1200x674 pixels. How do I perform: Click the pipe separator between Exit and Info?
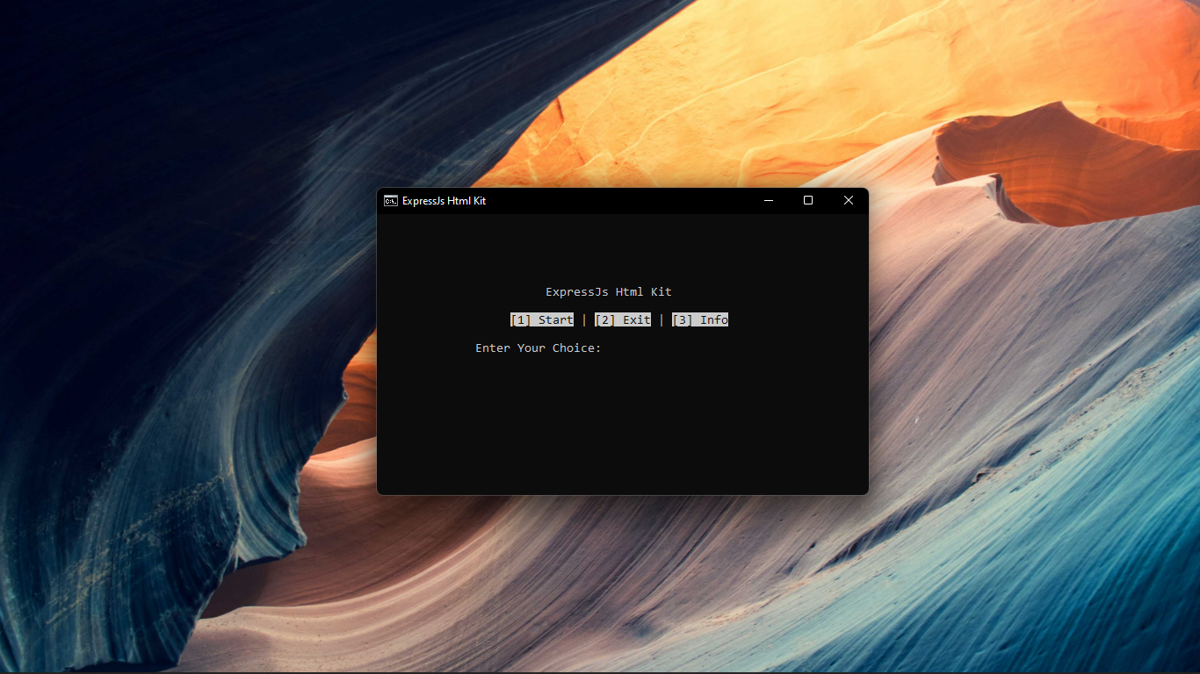[x=661, y=319]
